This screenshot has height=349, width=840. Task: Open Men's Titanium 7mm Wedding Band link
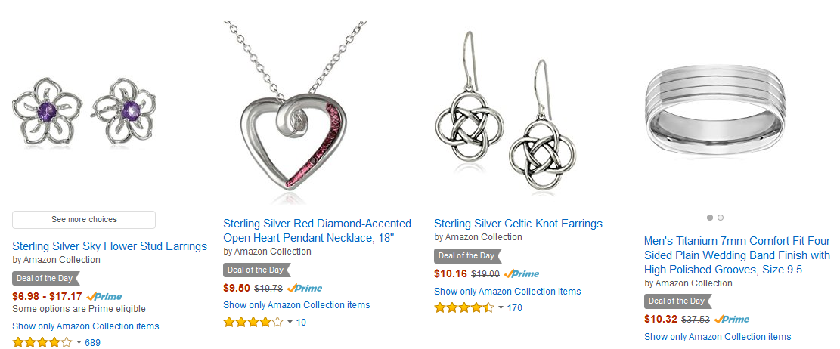pyautogui.click(x=737, y=255)
